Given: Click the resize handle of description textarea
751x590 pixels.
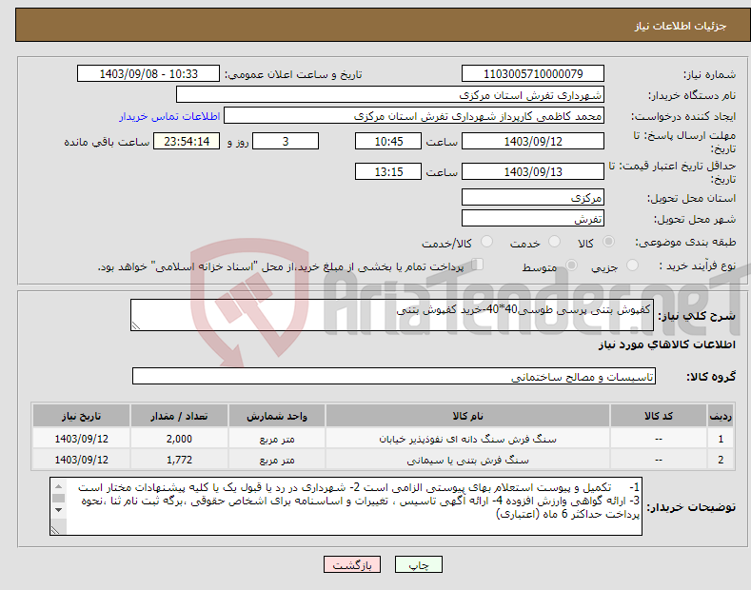Looking at the screenshot, I should tap(136, 325).
